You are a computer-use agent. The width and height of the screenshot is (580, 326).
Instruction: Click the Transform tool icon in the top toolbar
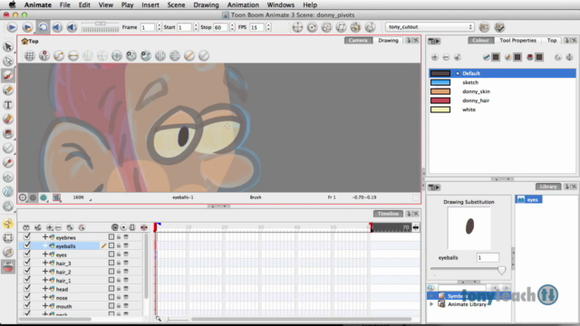point(297,27)
